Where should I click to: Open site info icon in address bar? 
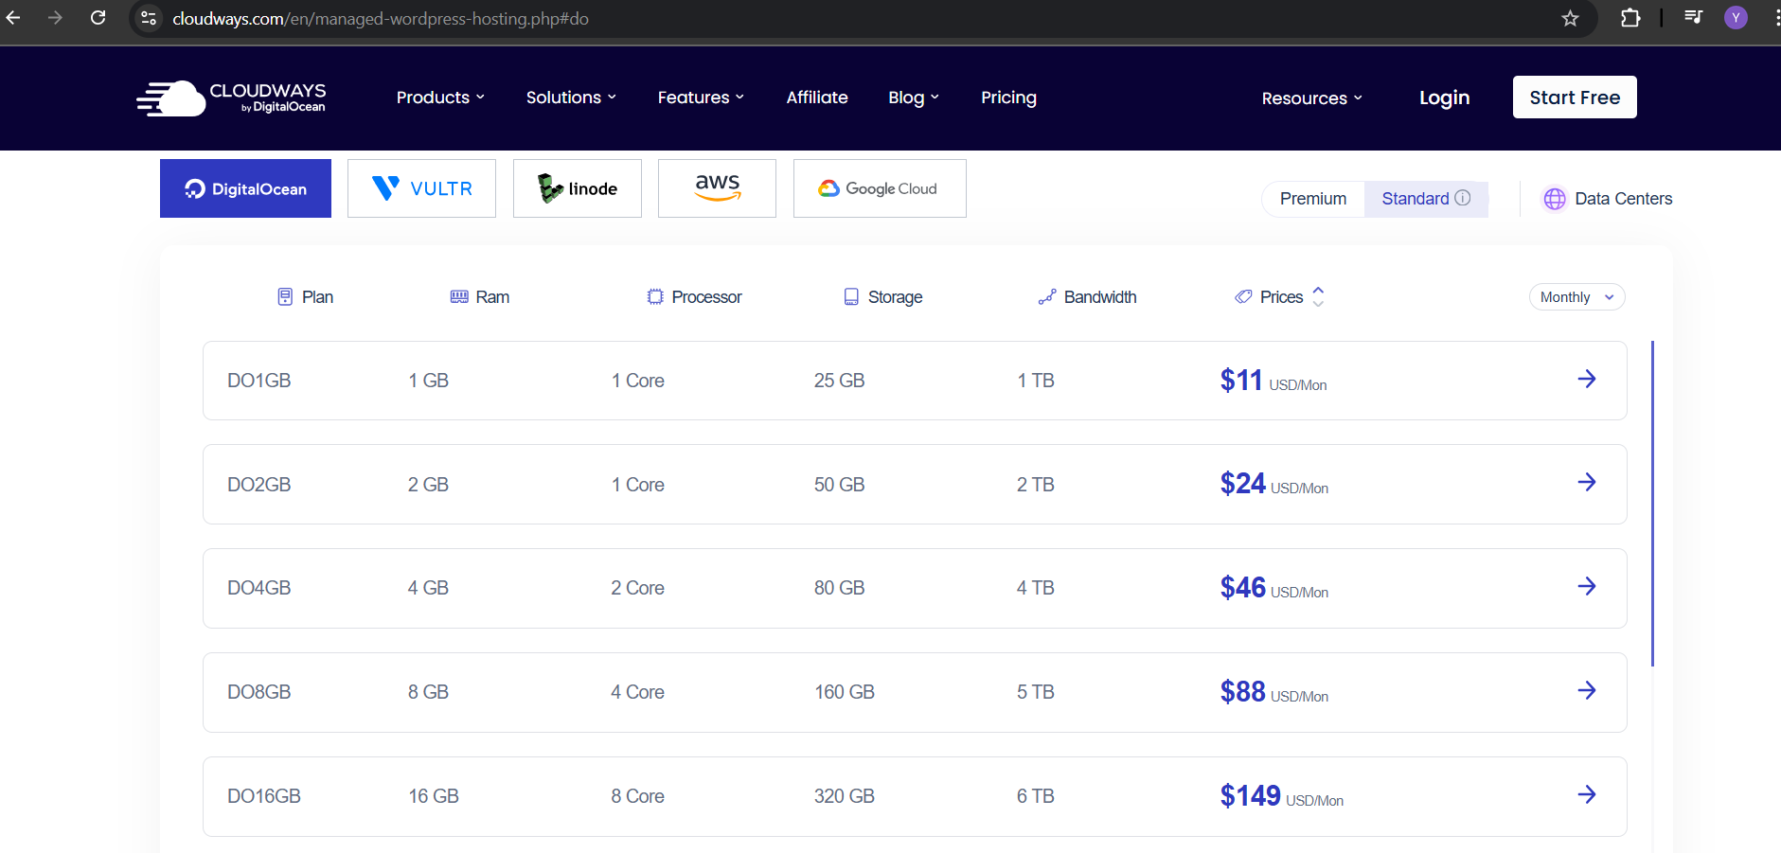coord(149,18)
